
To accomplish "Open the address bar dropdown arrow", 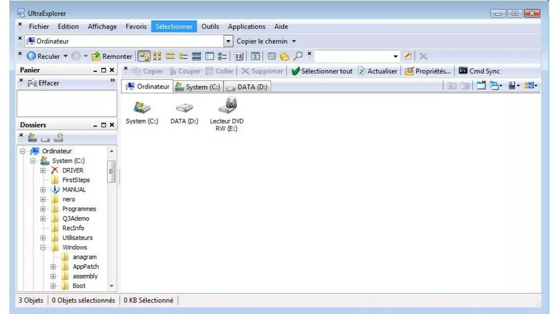I will click(x=228, y=41).
